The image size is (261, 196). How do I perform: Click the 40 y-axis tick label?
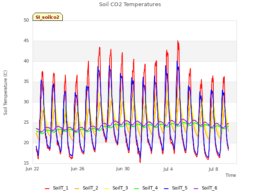click(26, 61)
